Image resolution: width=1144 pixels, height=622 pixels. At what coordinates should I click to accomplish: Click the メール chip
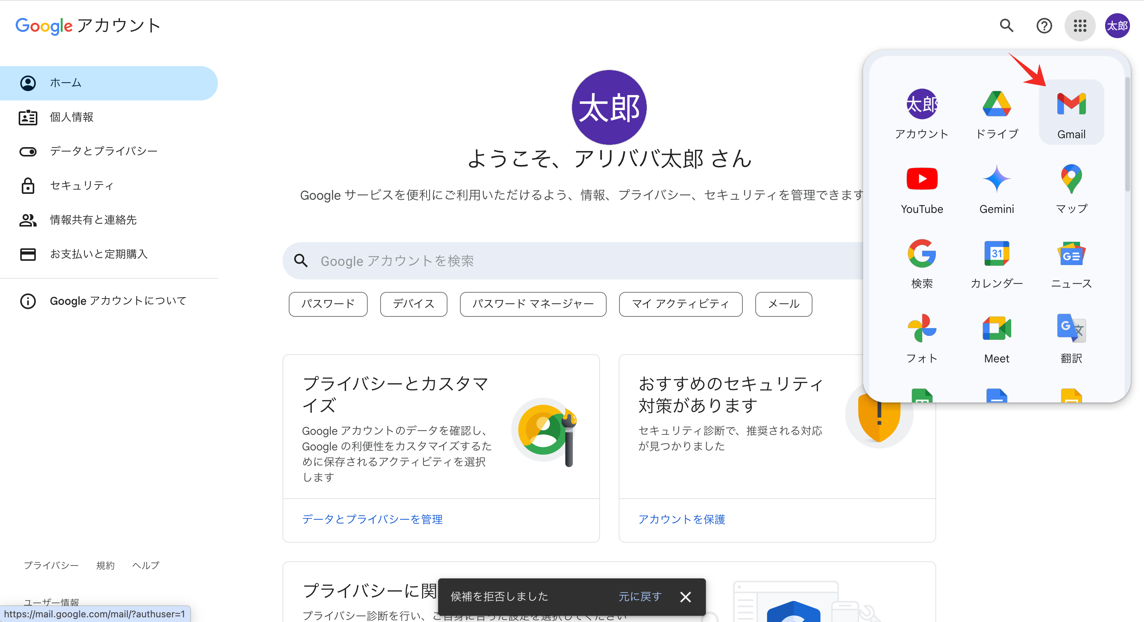click(x=783, y=304)
